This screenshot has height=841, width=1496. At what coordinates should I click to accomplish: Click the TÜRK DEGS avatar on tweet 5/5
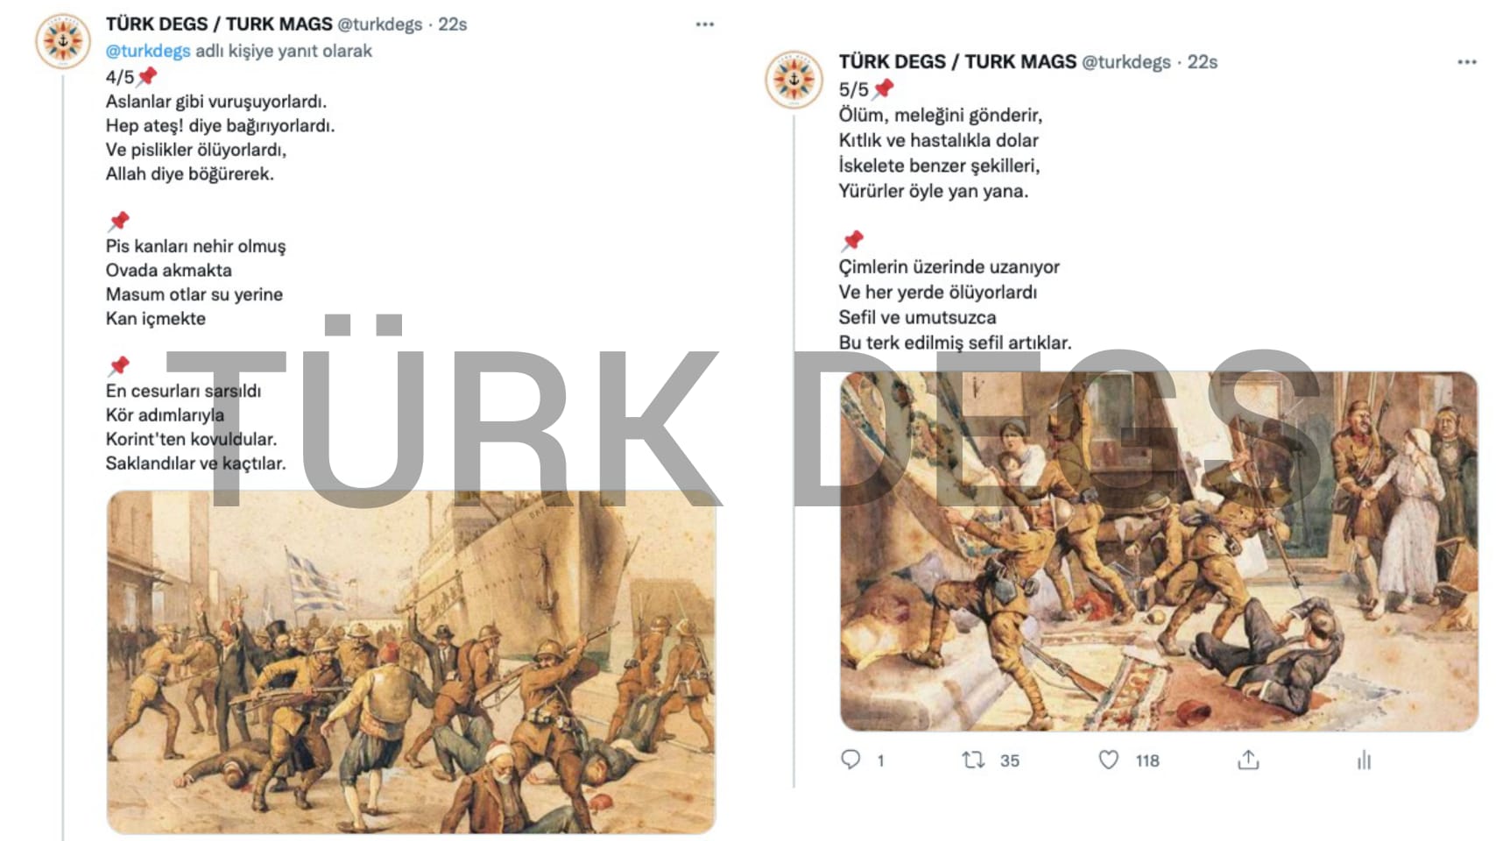pyautogui.click(x=794, y=80)
